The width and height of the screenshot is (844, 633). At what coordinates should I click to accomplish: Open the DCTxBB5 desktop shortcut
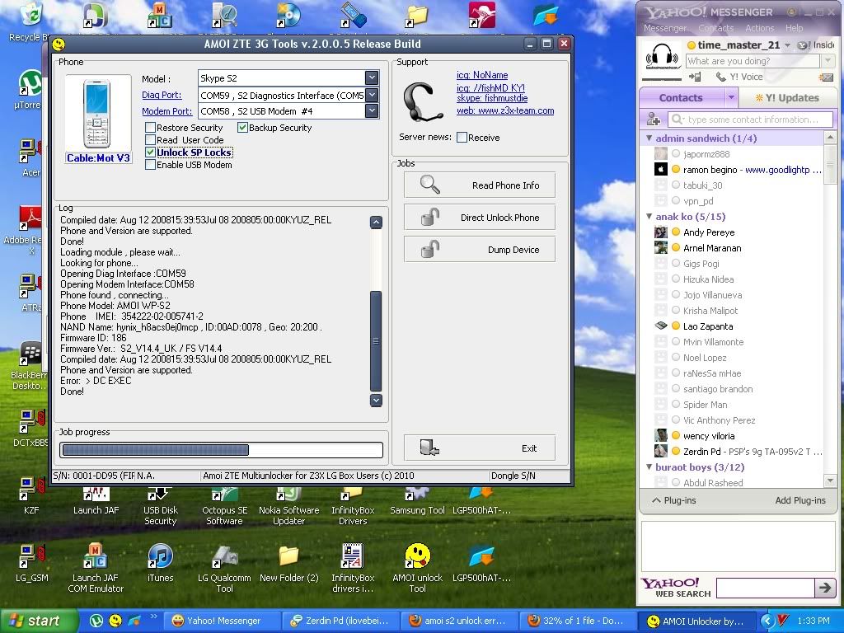tap(31, 422)
